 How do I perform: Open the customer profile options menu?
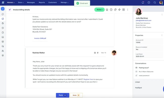(x=162, y=15)
